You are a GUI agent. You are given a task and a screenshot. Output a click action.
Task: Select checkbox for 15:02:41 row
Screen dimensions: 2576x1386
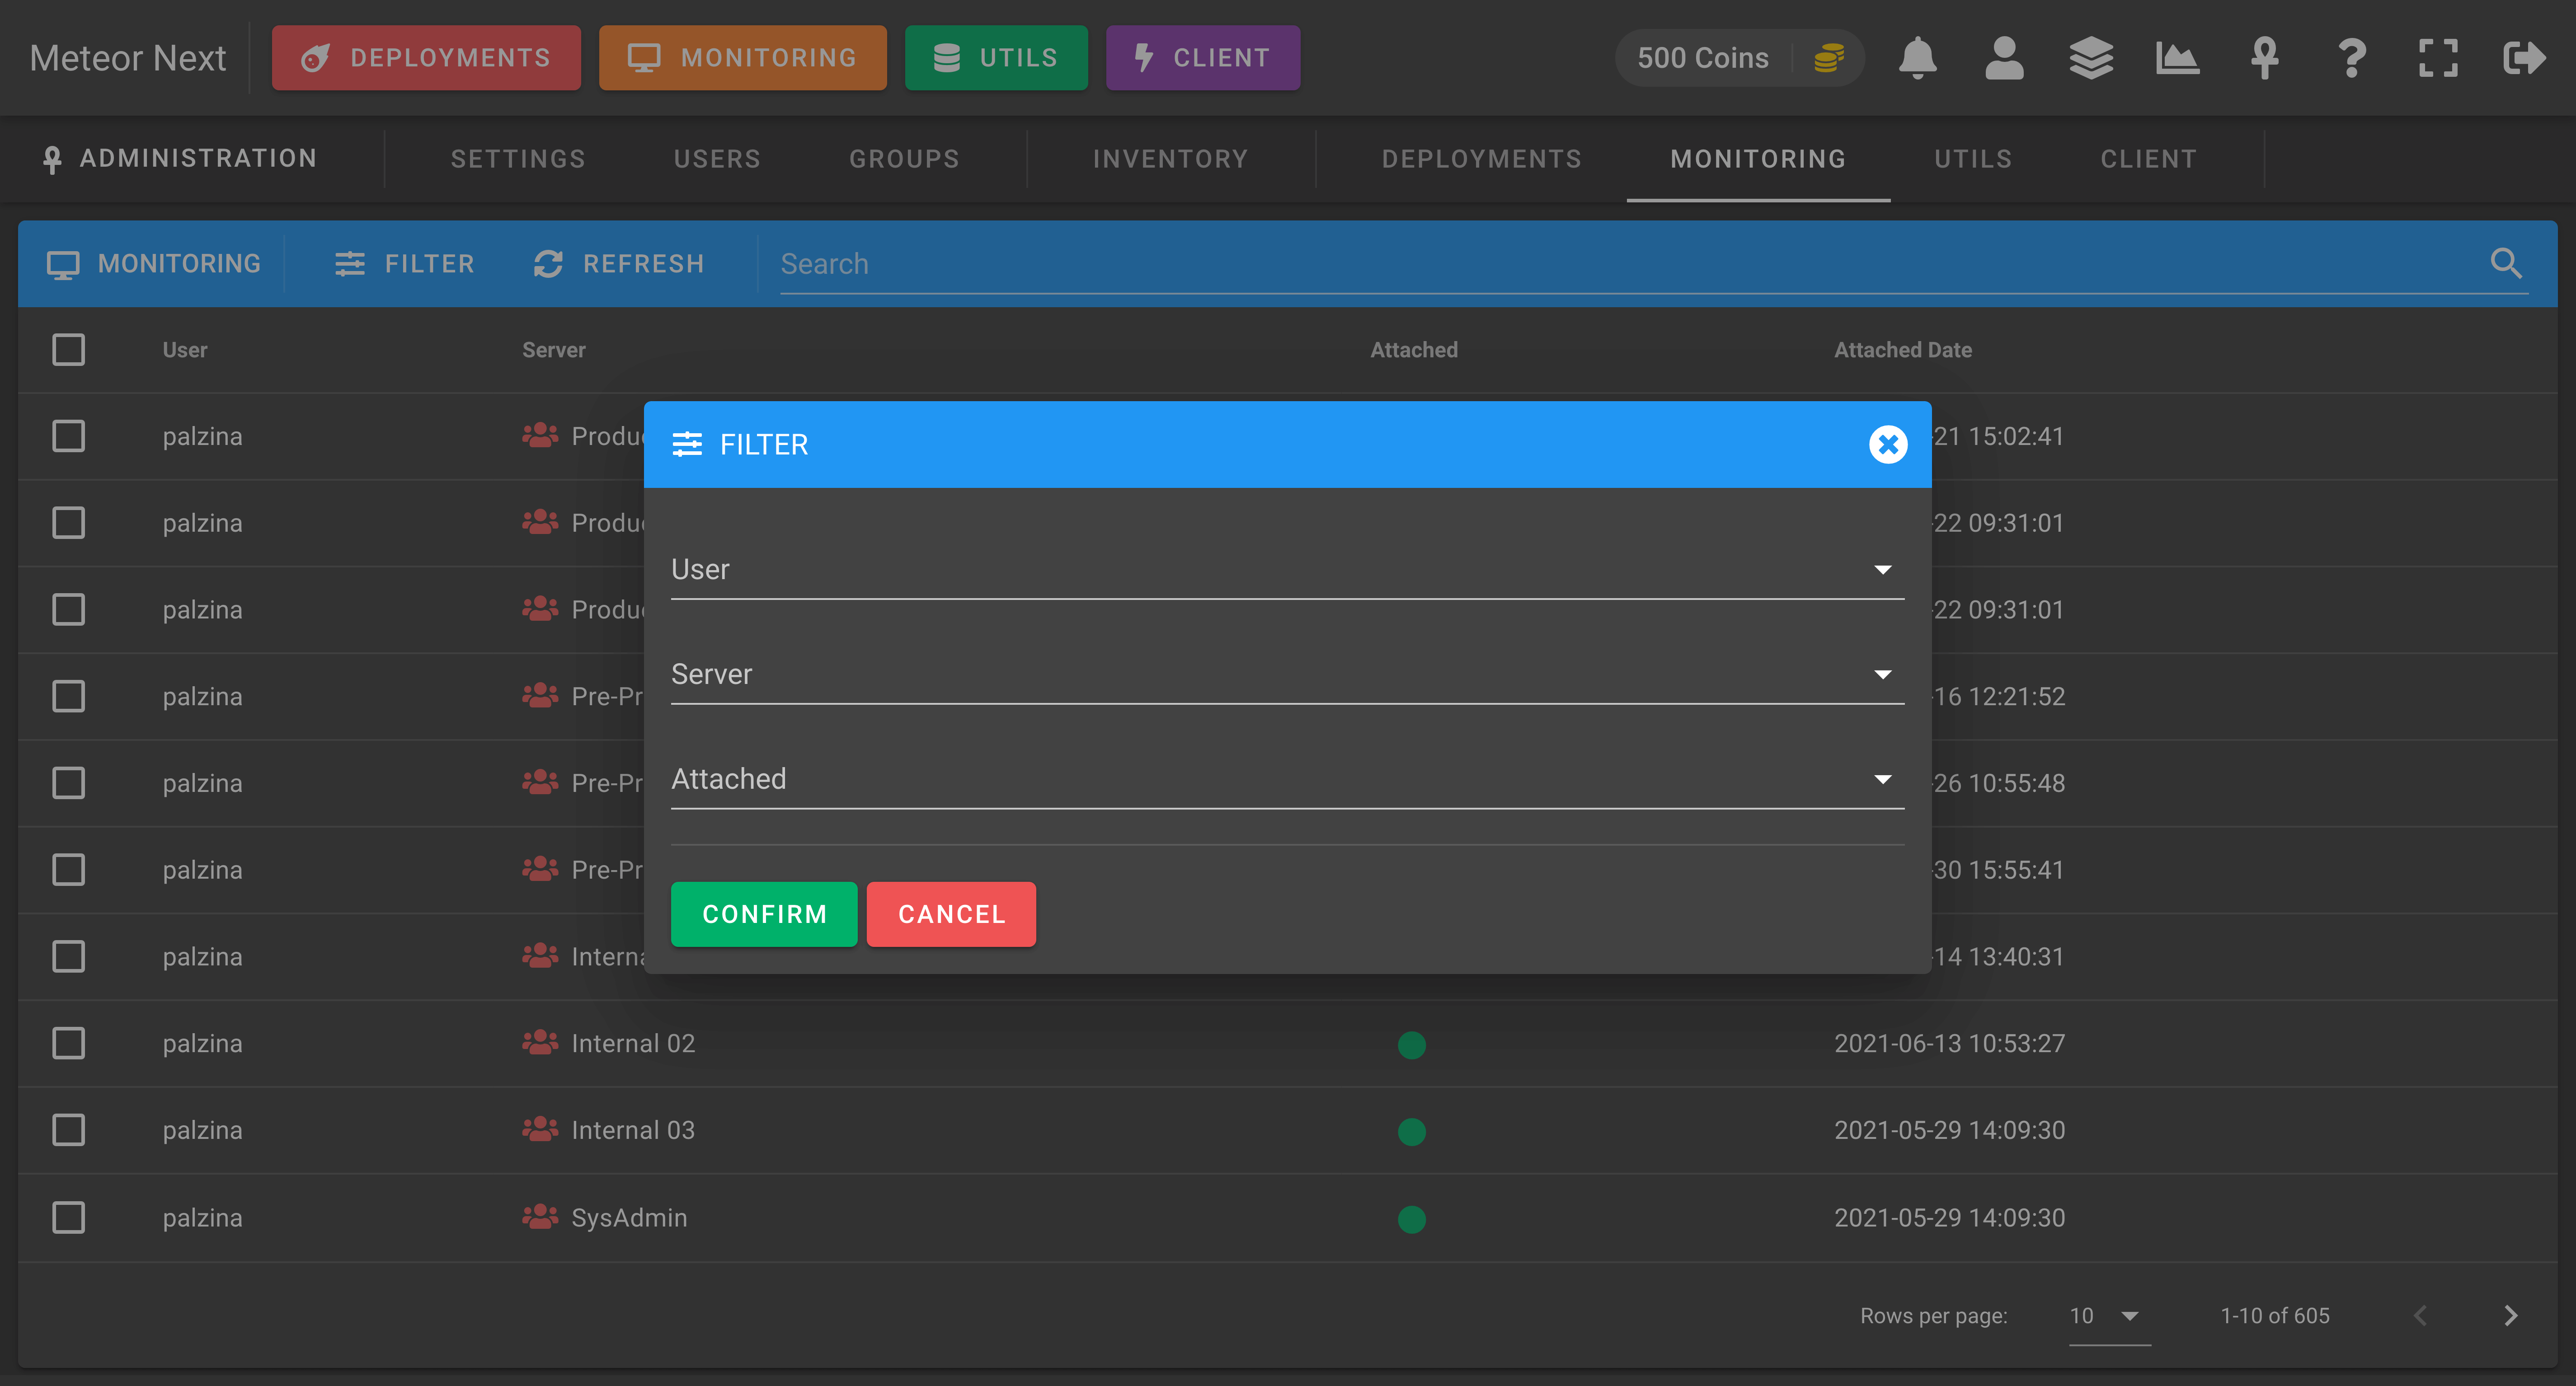point(68,435)
